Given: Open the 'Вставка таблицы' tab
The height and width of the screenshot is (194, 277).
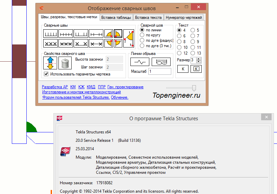Looking at the screenshot, I should coord(116,18).
